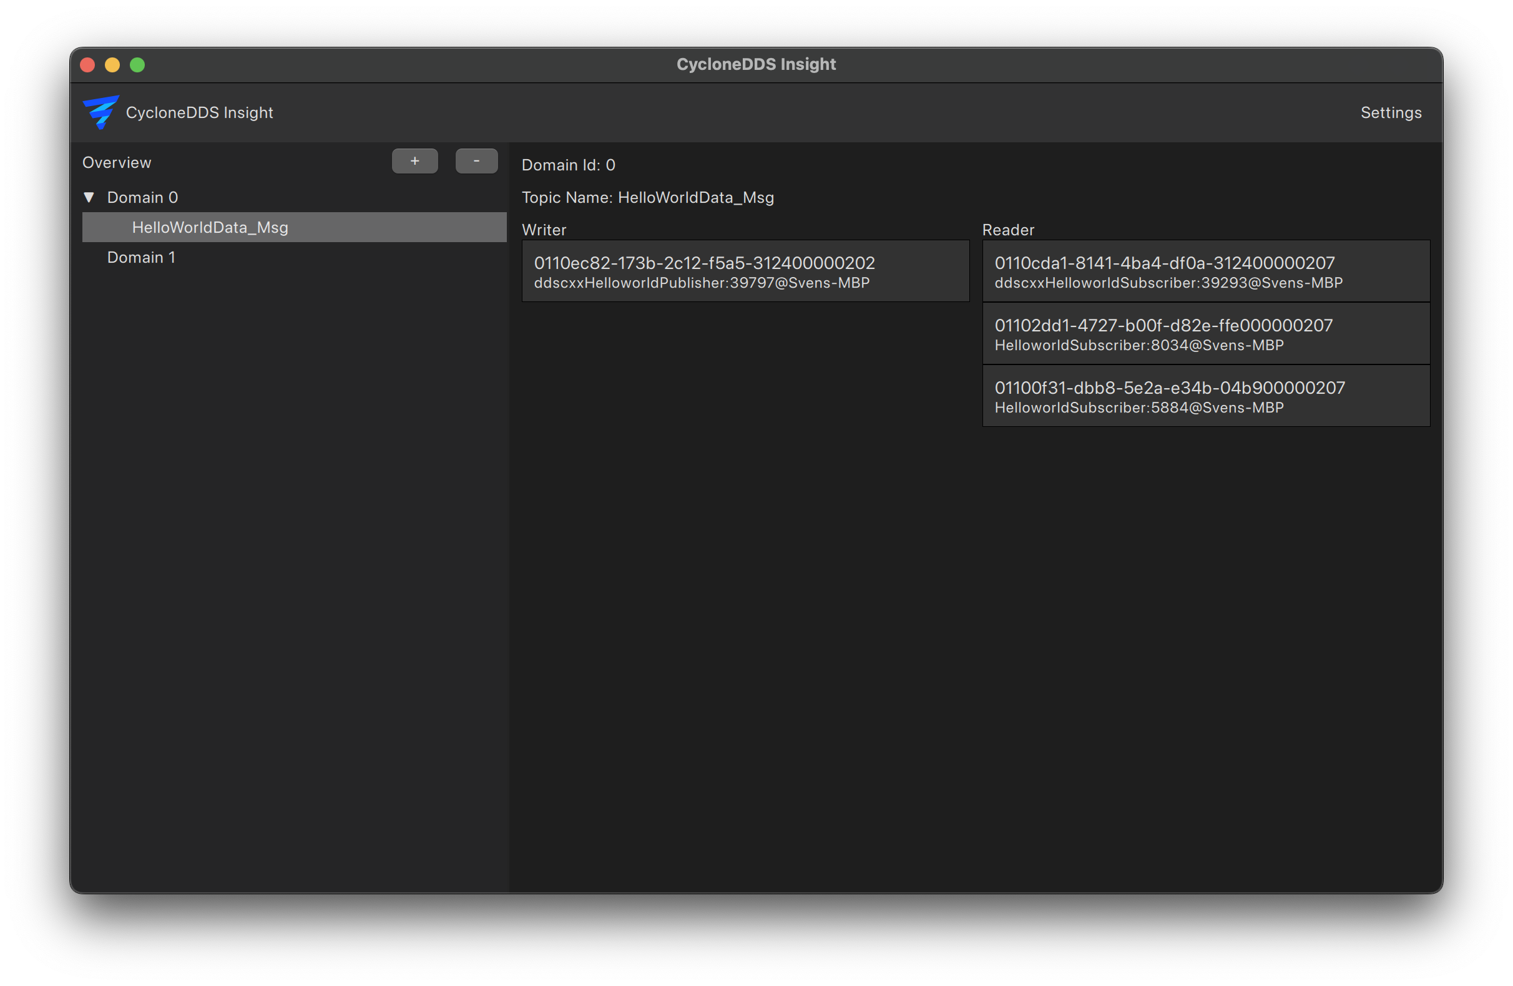Remove a domain with the minus button
The width and height of the screenshot is (1513, 986).
pyautogui.click(x=476, y=162)
